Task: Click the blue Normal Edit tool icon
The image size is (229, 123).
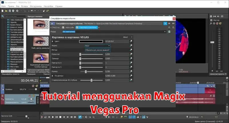Action: (80, 117)
